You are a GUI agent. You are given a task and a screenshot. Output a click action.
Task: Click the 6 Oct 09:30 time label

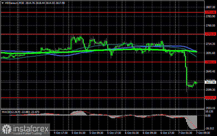coord(149,133)
